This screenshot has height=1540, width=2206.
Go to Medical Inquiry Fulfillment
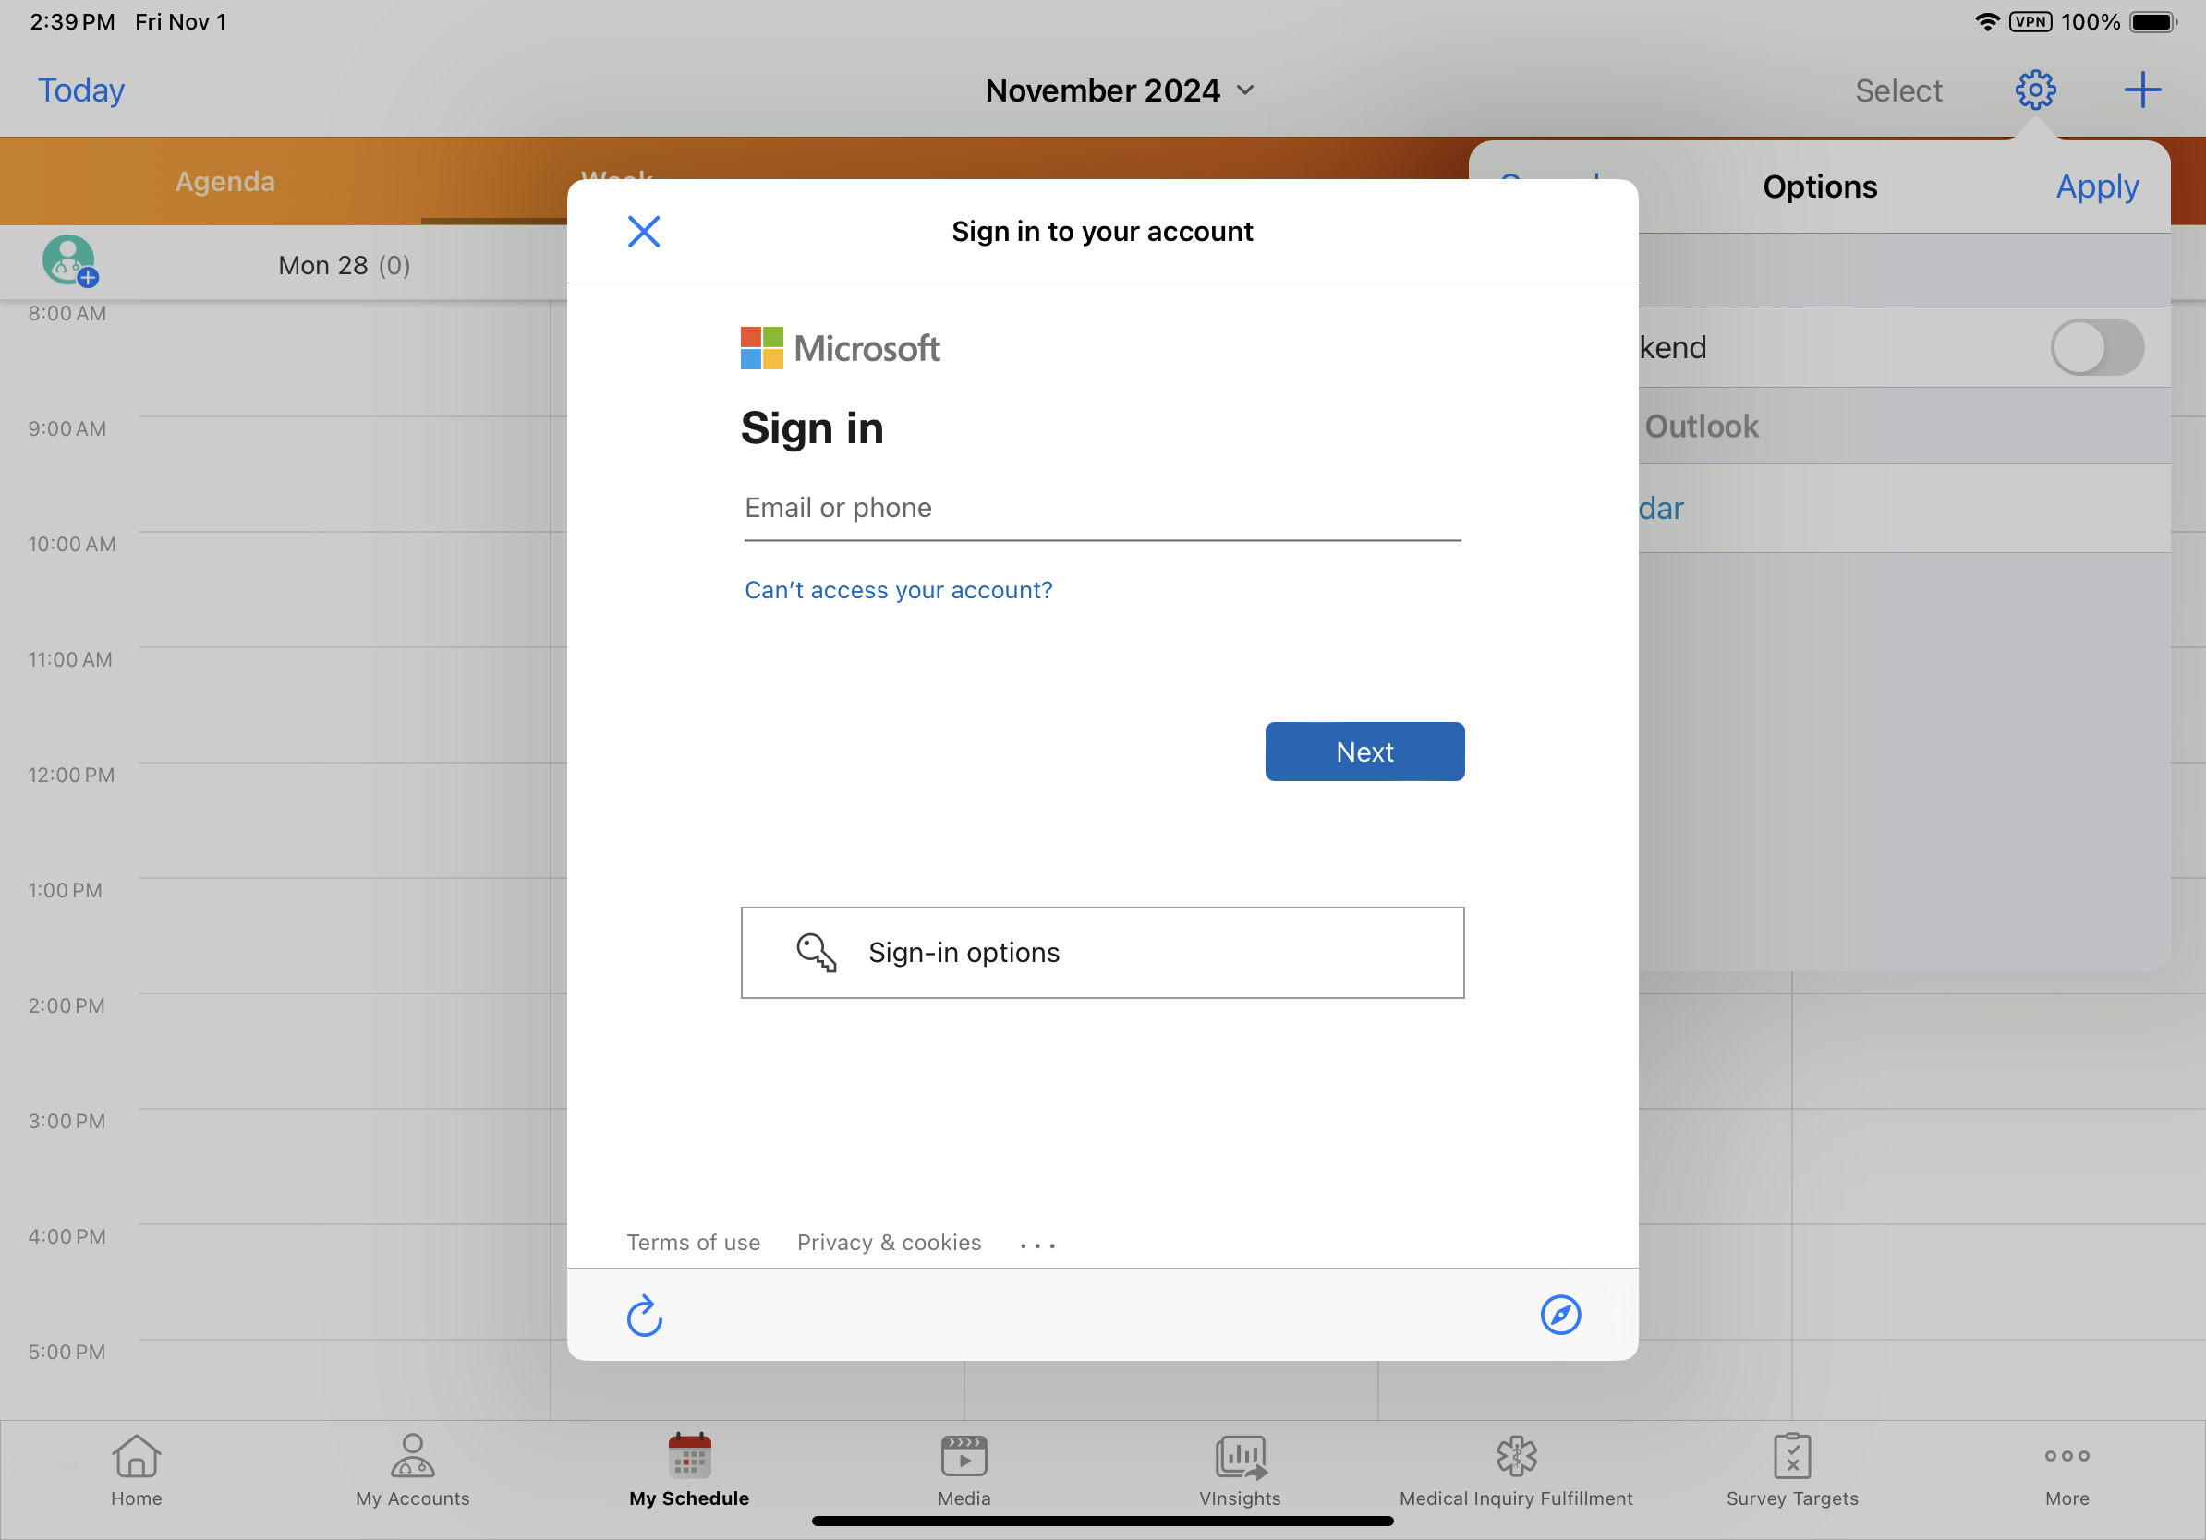tap(1515, 1468)
